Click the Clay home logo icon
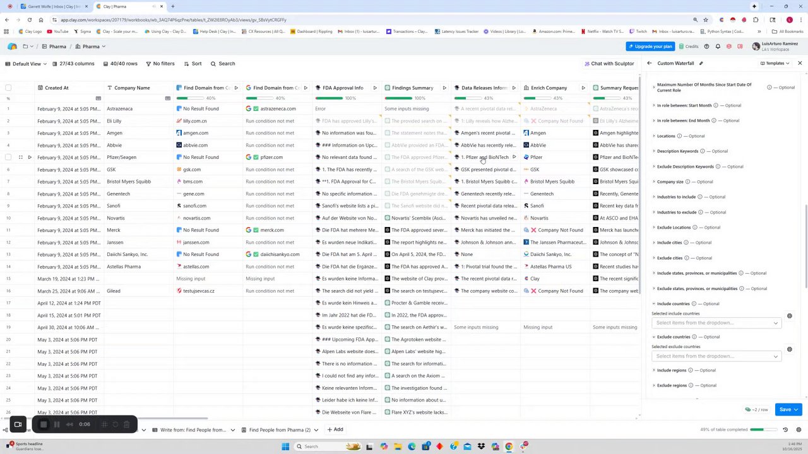This screenshot has height=454, width=808. point(12,46)
